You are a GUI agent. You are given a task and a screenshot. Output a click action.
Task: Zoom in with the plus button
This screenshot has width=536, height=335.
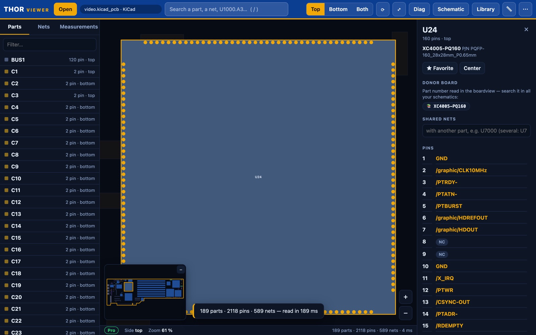coord(405,297)
